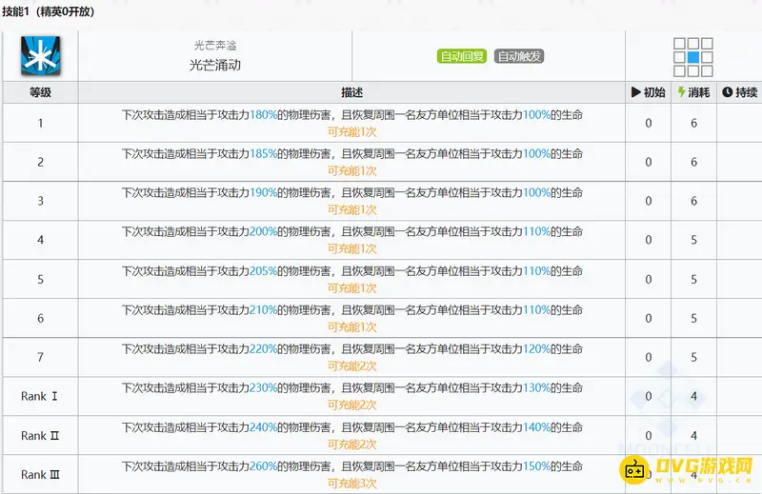Select the level 5 row label
The width and height of the screenshot is (762, 494).
click(40, 280)
